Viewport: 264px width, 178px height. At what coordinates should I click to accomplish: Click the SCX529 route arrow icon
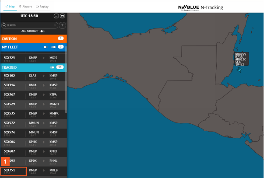click(44, 104)
